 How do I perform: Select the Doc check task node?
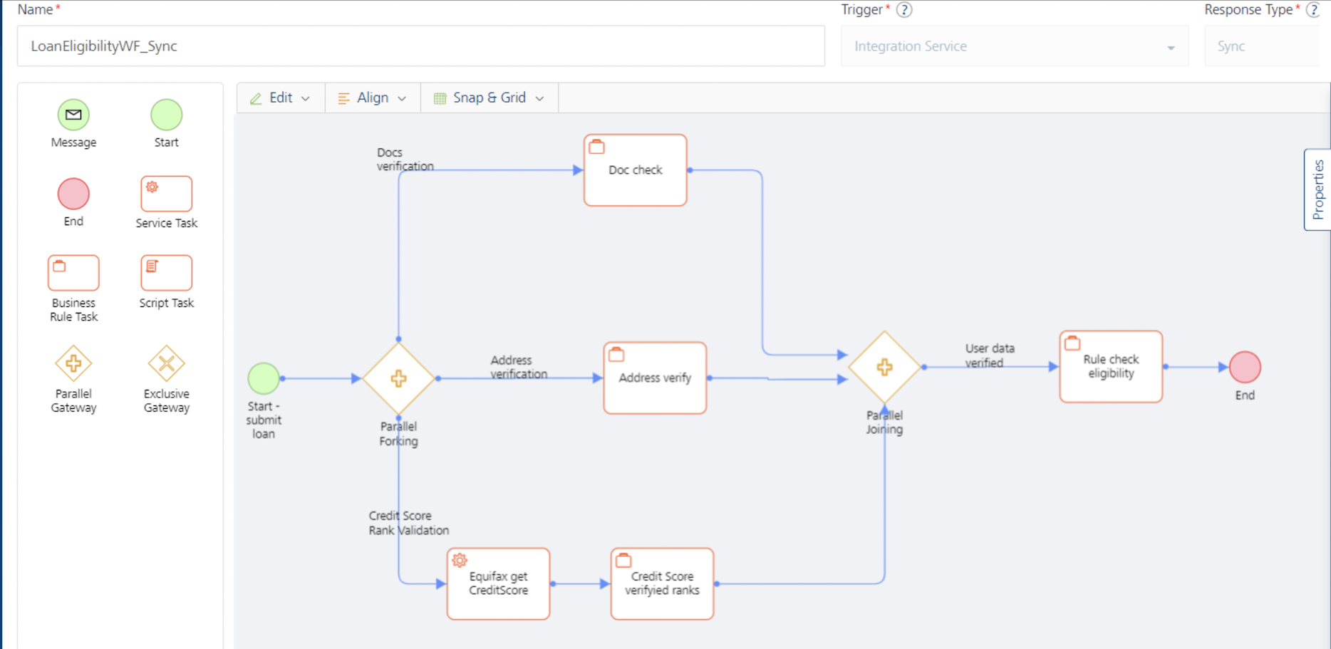(635, 170)
